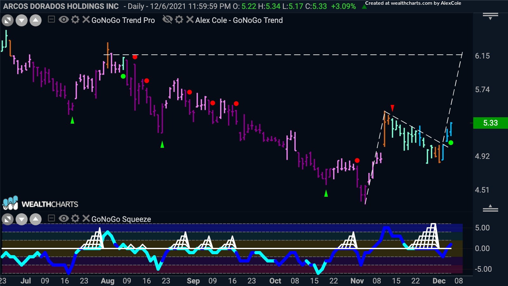The width and height of the screenshot is (508, 286).
Task: Click the bottom price scale expand arrow
Action: click(491, 208)
